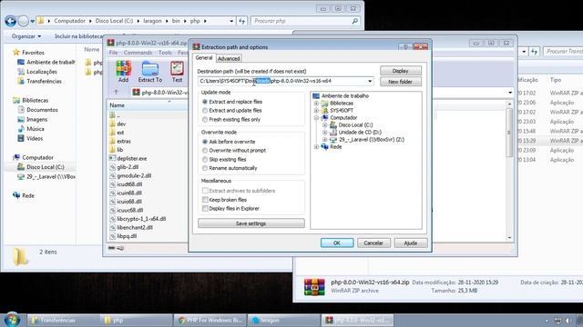Switch to Chrome PHP For Windows taskbar item

point(210,320)
